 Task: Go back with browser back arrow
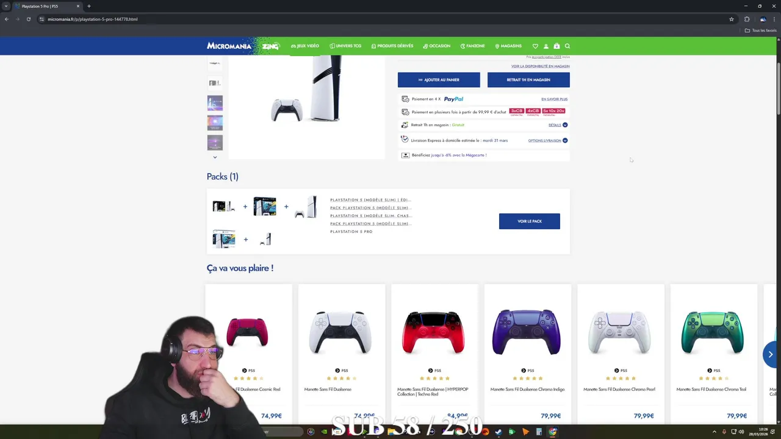click(7, 19)
